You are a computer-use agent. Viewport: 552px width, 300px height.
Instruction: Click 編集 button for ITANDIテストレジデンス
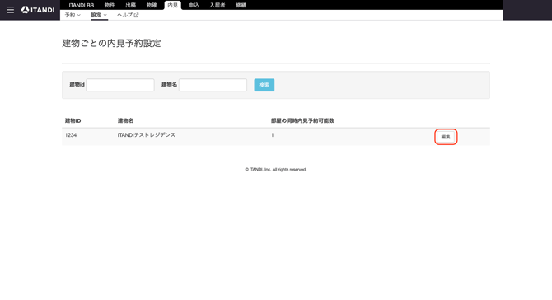446,137
